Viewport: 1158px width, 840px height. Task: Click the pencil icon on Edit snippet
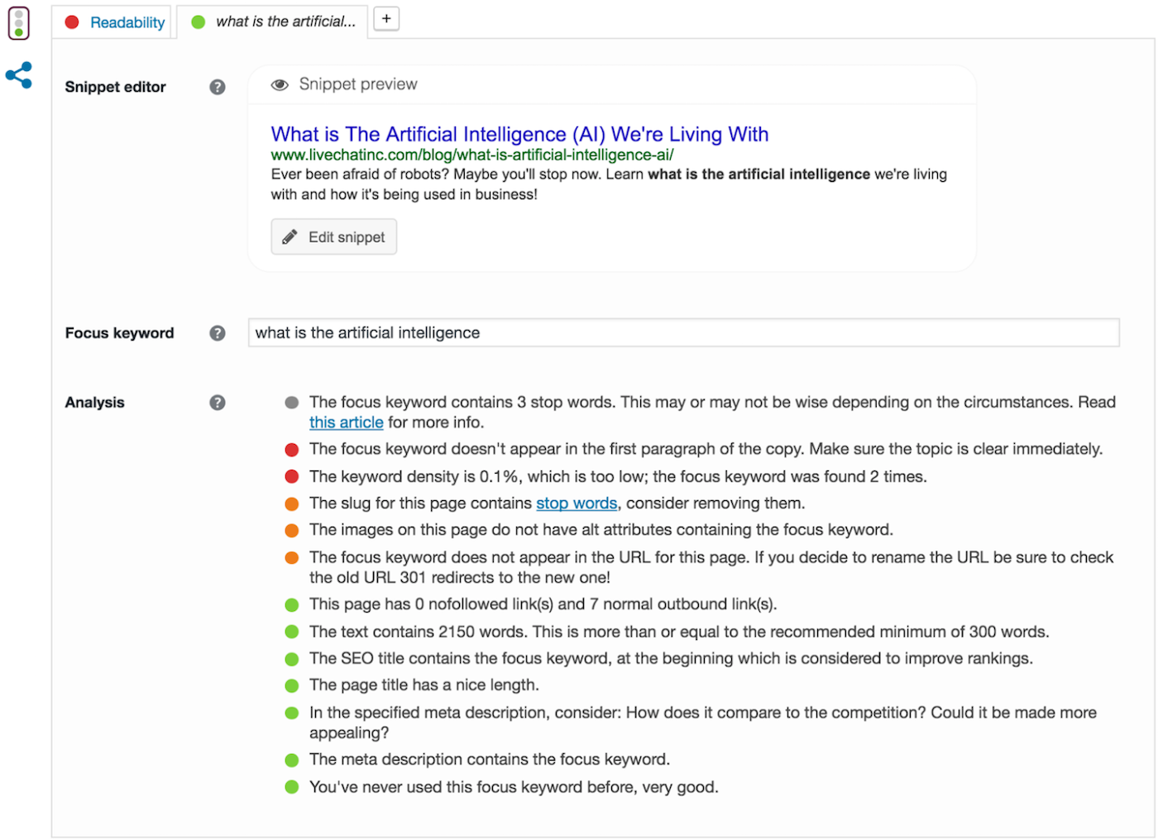click(x=289, y=237)
